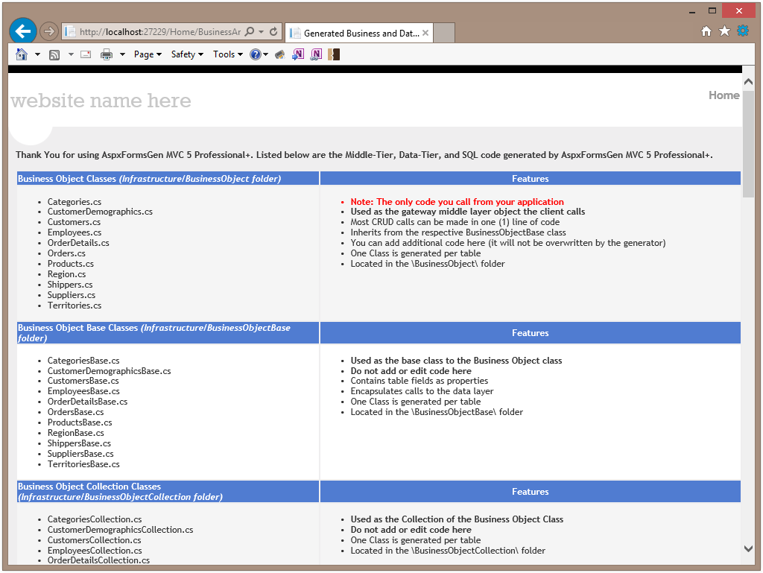Click 'Encapsulates calls to the data layer' bullet

click(x=422, y=391)
